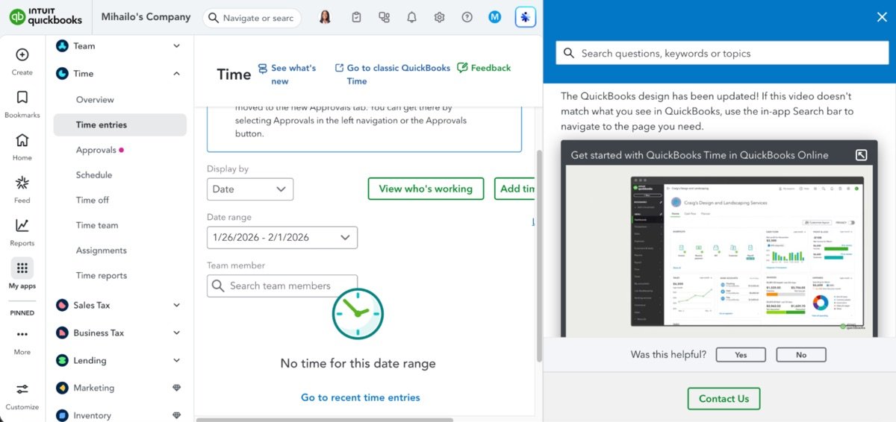
Task: Open Time team menu item
Action: [x=97, y=225]
